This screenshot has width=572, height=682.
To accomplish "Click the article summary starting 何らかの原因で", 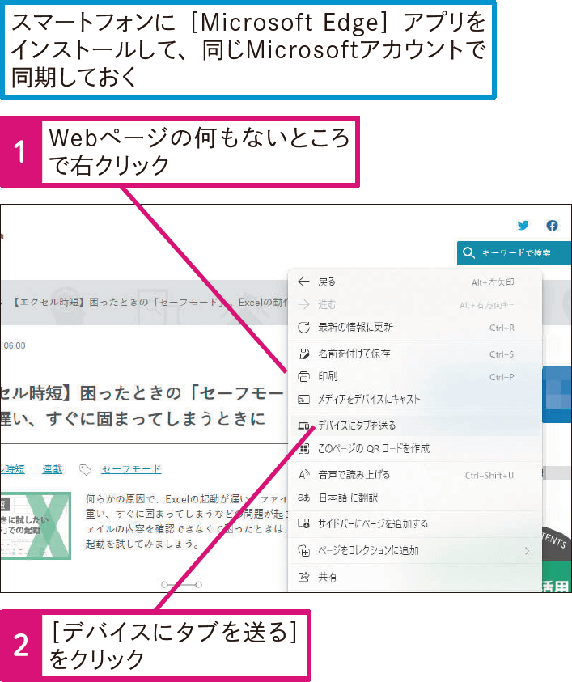I will click(186, 521).
